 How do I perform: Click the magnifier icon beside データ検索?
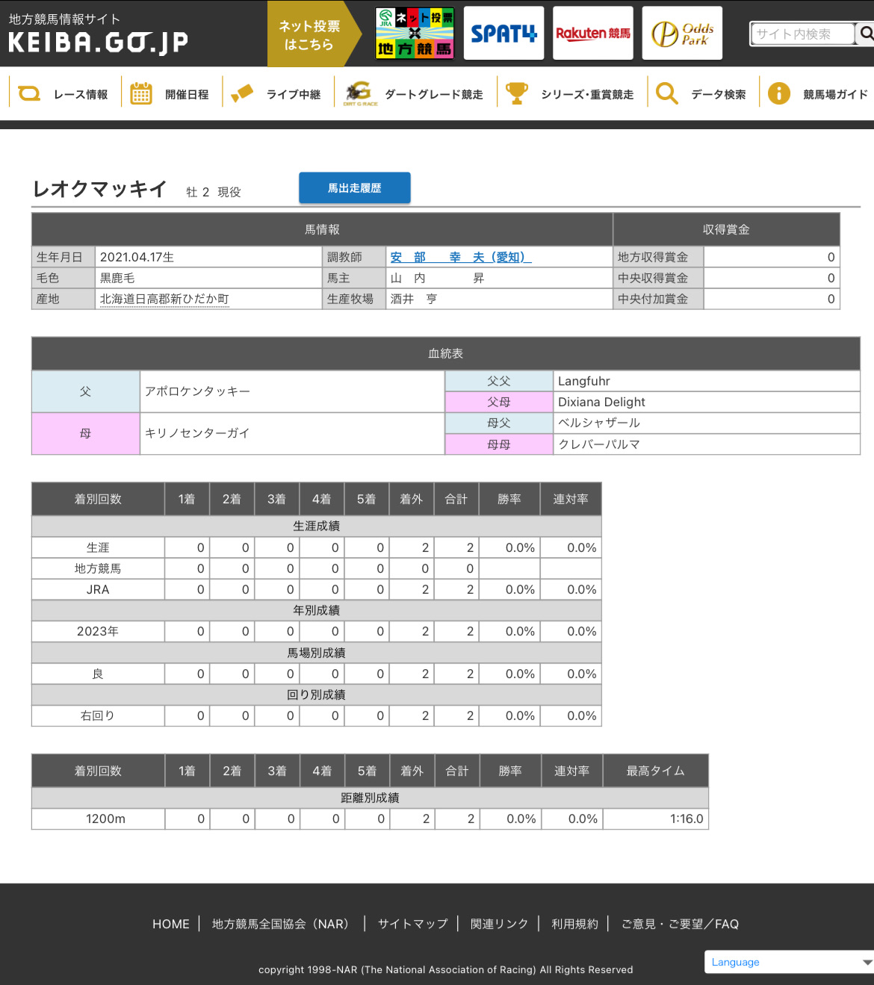[666, 94]
